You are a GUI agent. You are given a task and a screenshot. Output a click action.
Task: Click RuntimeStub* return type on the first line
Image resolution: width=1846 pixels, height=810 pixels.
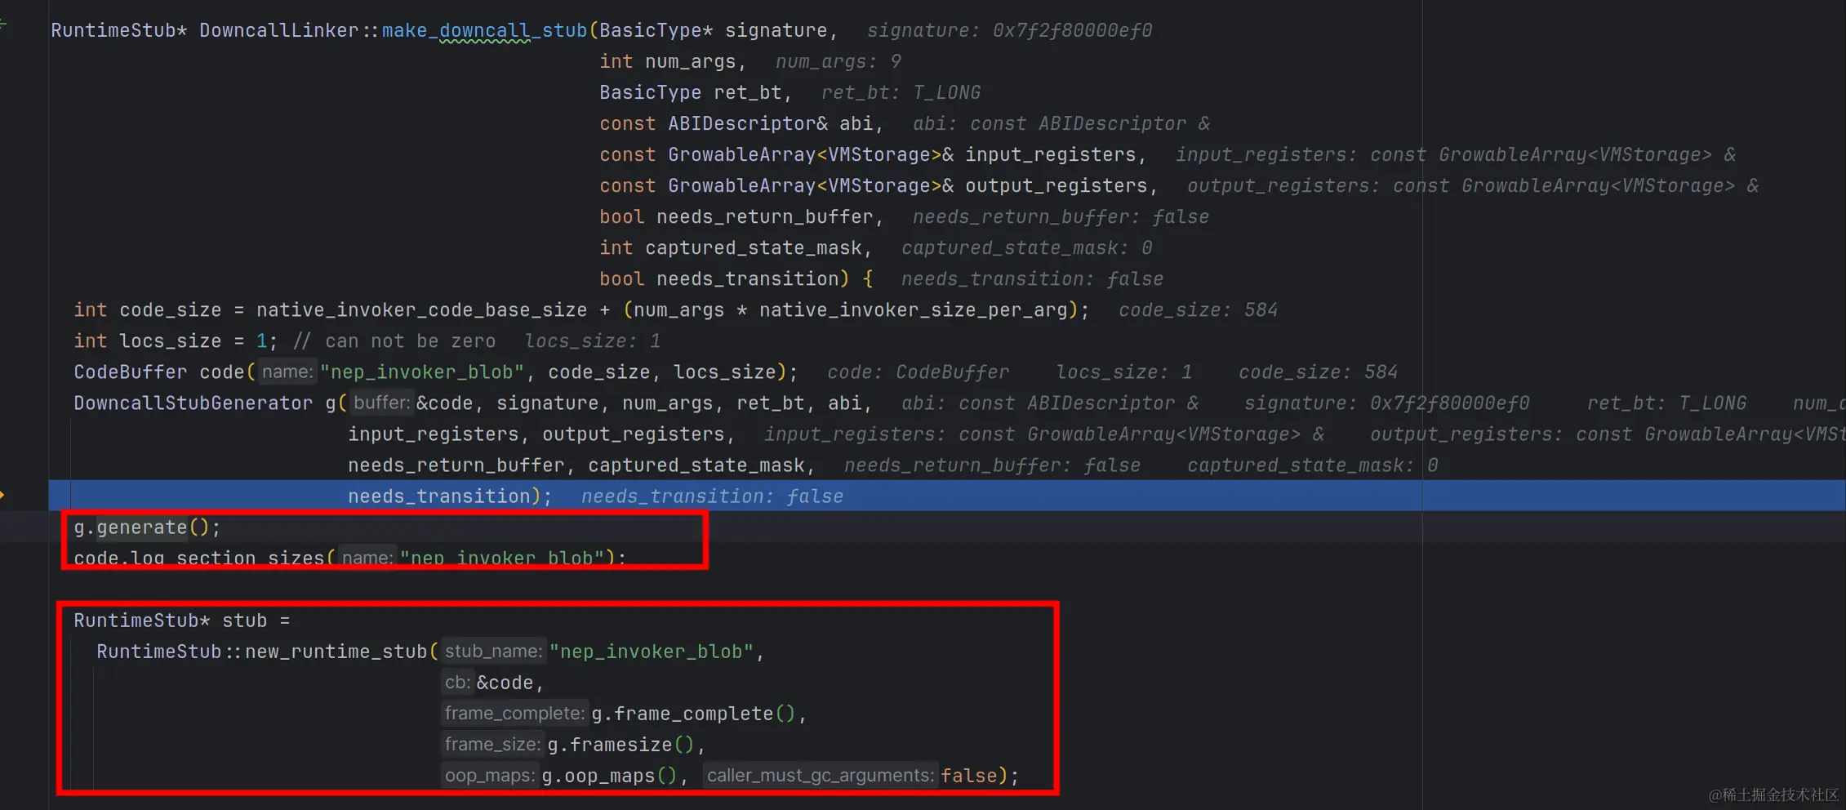(118, 30)
